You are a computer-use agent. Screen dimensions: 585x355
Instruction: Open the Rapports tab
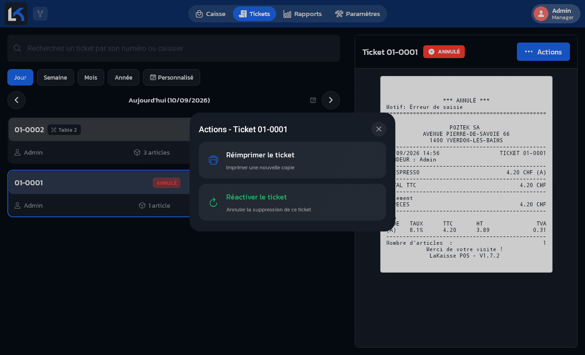pos(303,14)
